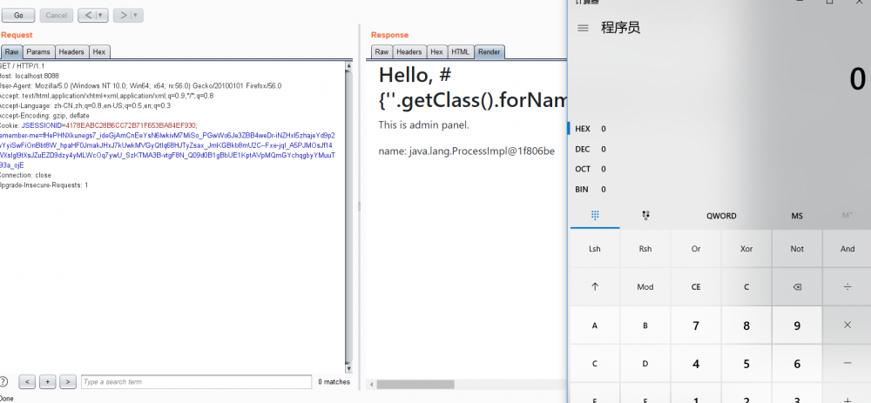Click the backspace key in Calculator
The image size is (871, 403).
click(797, 287)
